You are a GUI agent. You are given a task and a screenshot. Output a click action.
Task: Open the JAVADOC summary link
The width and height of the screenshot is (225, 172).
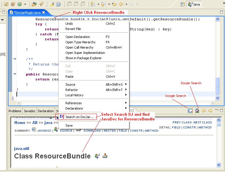pos(44,131)
